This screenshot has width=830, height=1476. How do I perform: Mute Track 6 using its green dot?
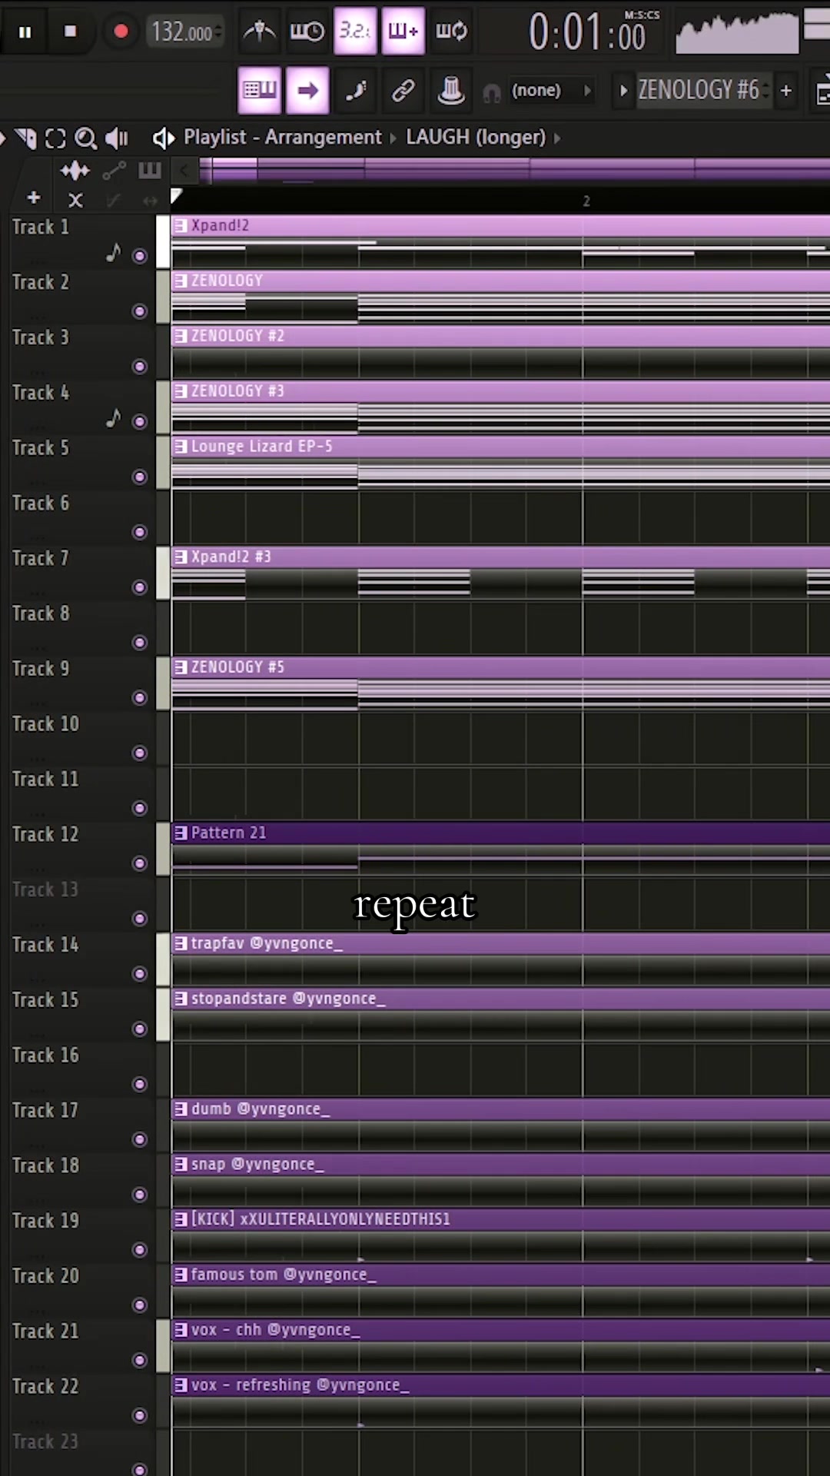click(x=139, y=532)
